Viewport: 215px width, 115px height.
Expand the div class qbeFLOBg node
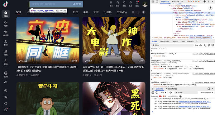pos(177,20)
